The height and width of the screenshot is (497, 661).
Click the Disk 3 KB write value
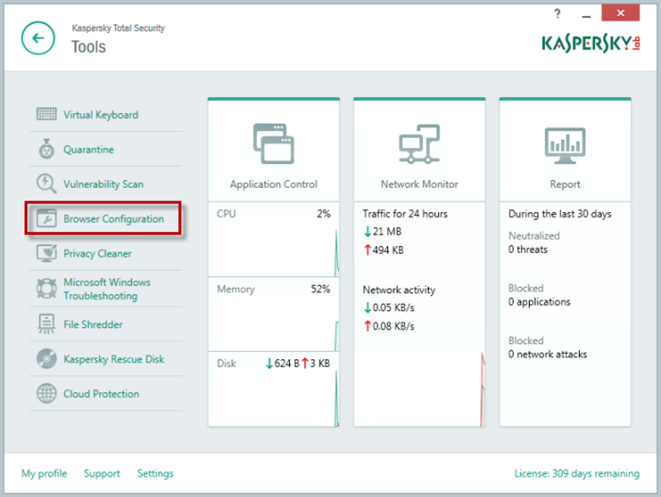tap(316, 363)
